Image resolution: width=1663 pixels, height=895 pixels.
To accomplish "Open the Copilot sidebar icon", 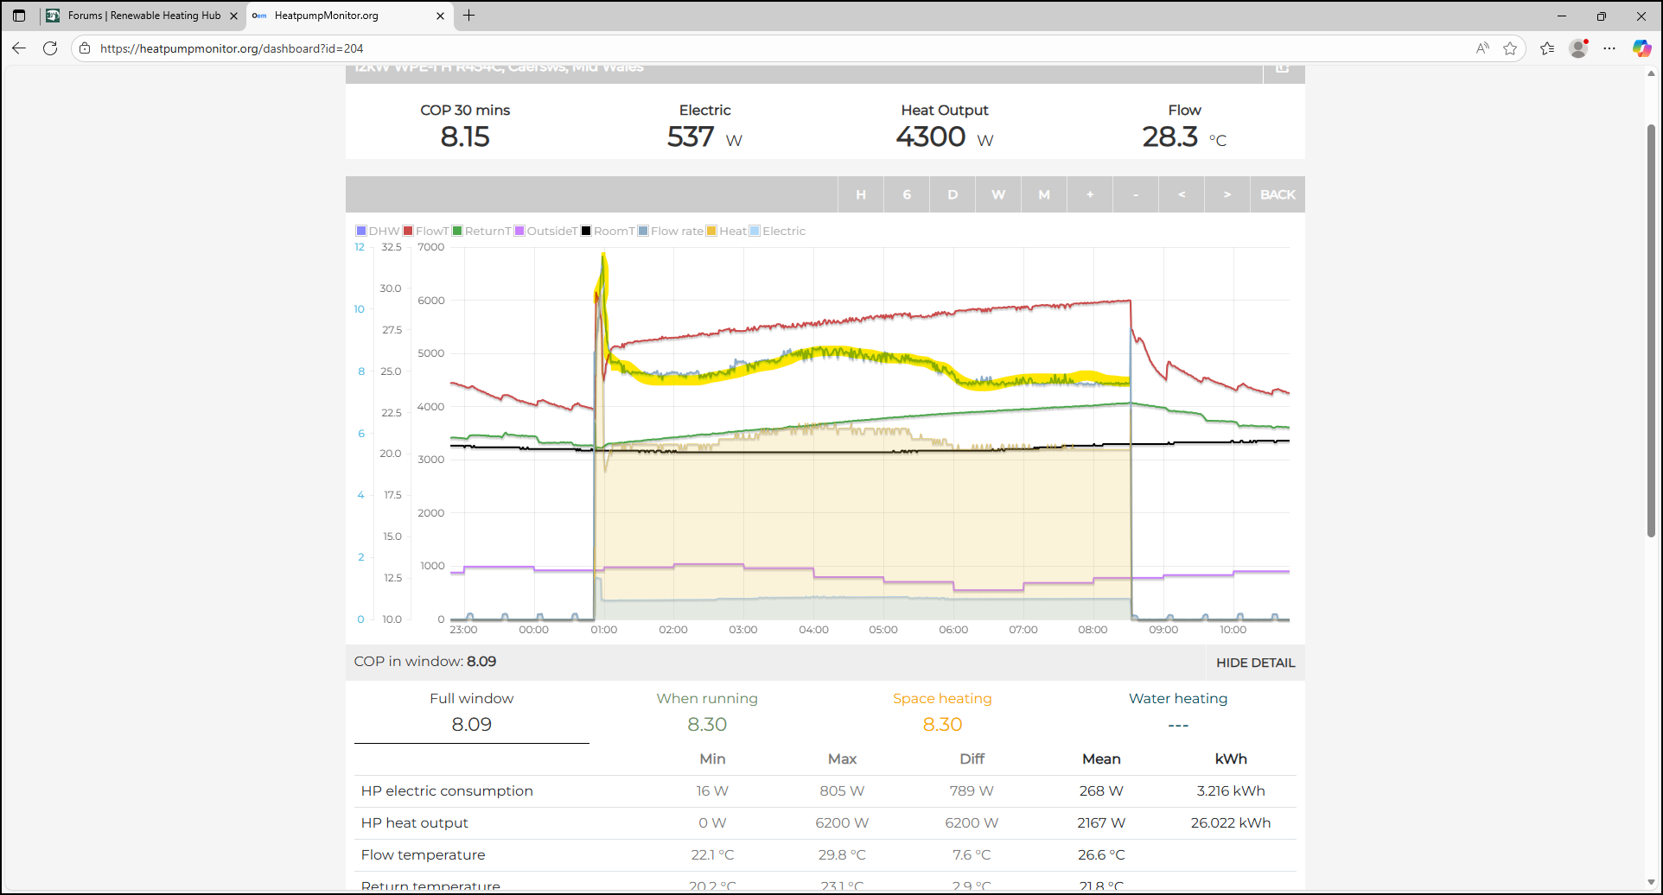I will point(1641,48).
